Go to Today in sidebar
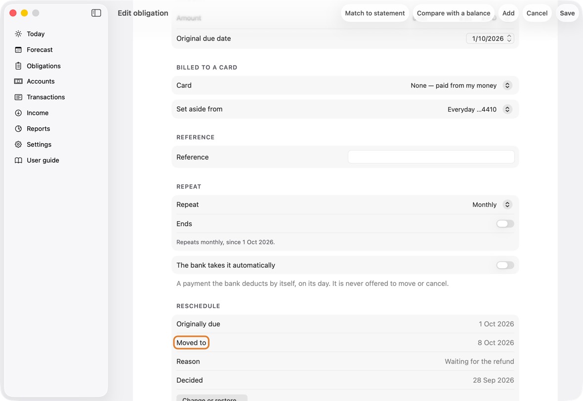The image size is (583, 401). coord(36,34)
